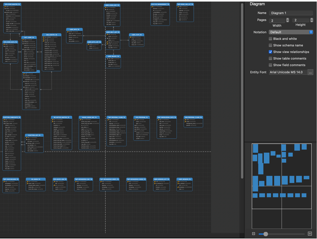Select the ELECTION_LIST_TB table header
The height and width of the screenshot is (239, 317).
(34, 135)
